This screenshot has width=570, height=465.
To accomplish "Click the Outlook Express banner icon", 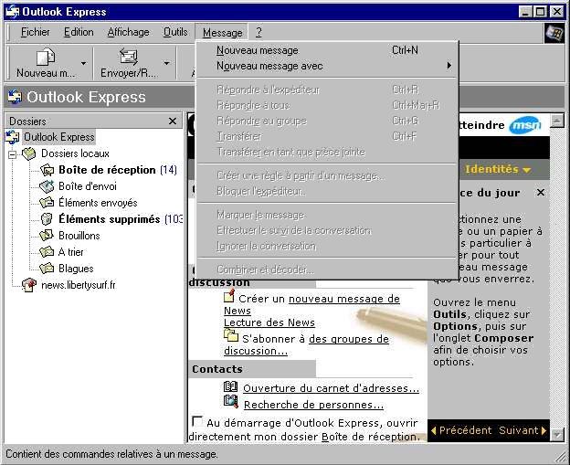I will pos(15,97).
